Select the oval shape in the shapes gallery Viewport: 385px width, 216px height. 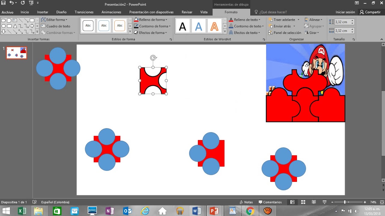[4, 26]
